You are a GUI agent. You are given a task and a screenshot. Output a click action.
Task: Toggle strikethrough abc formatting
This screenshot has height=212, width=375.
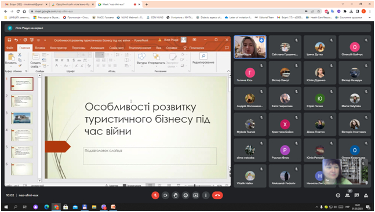click(79, 60)
